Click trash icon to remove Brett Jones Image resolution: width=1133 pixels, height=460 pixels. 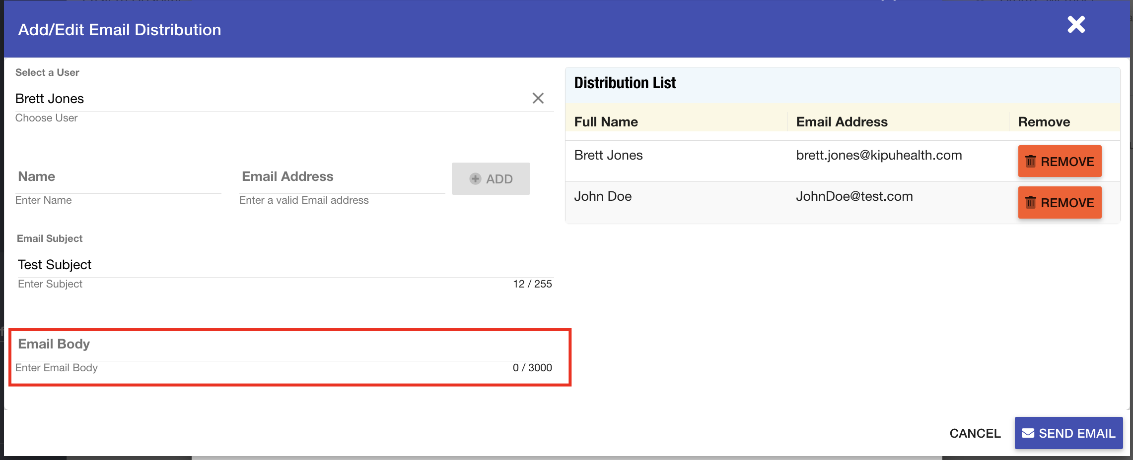click(1031, 162)
